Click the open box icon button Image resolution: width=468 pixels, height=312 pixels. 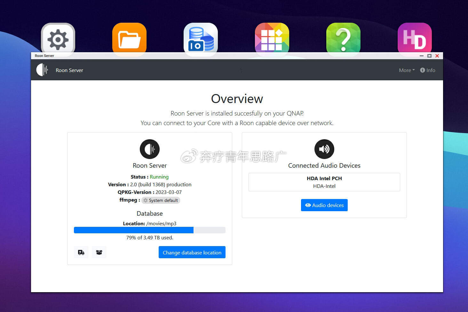99,252
